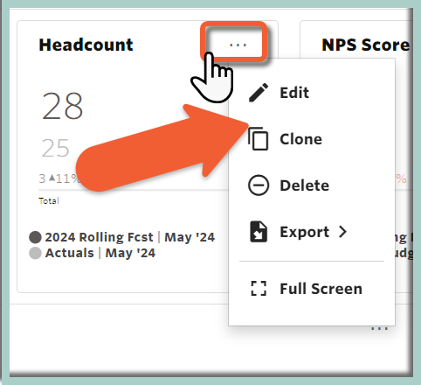The image size is (421, 385).
Task: Open the ellipsis menu below the popup
Action: point(380,329)
